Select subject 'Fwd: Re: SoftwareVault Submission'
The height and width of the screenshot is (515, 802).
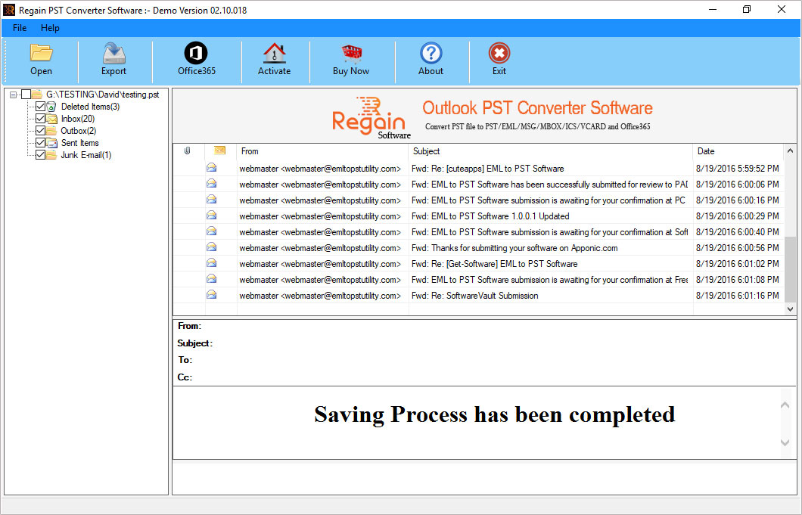click(x=474, y=295)
